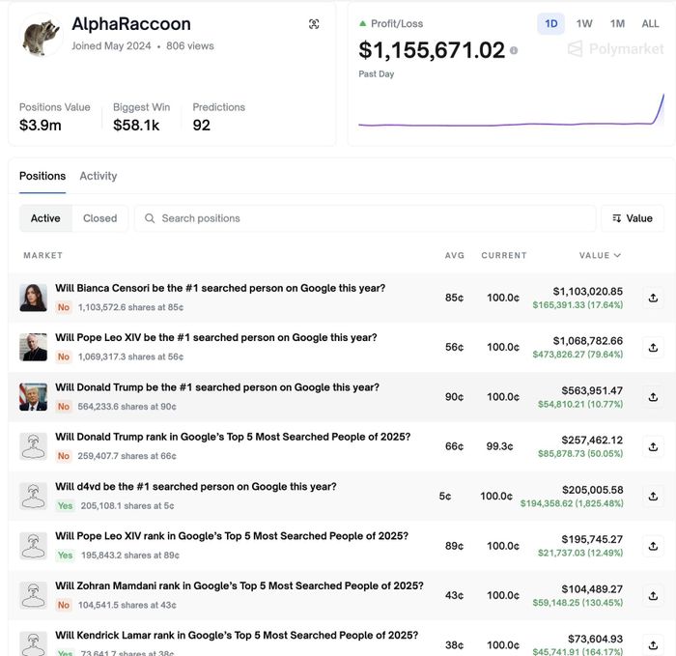Click the search magnifier icon
Viewport: 676px width, 656px height.
point(150,218)
